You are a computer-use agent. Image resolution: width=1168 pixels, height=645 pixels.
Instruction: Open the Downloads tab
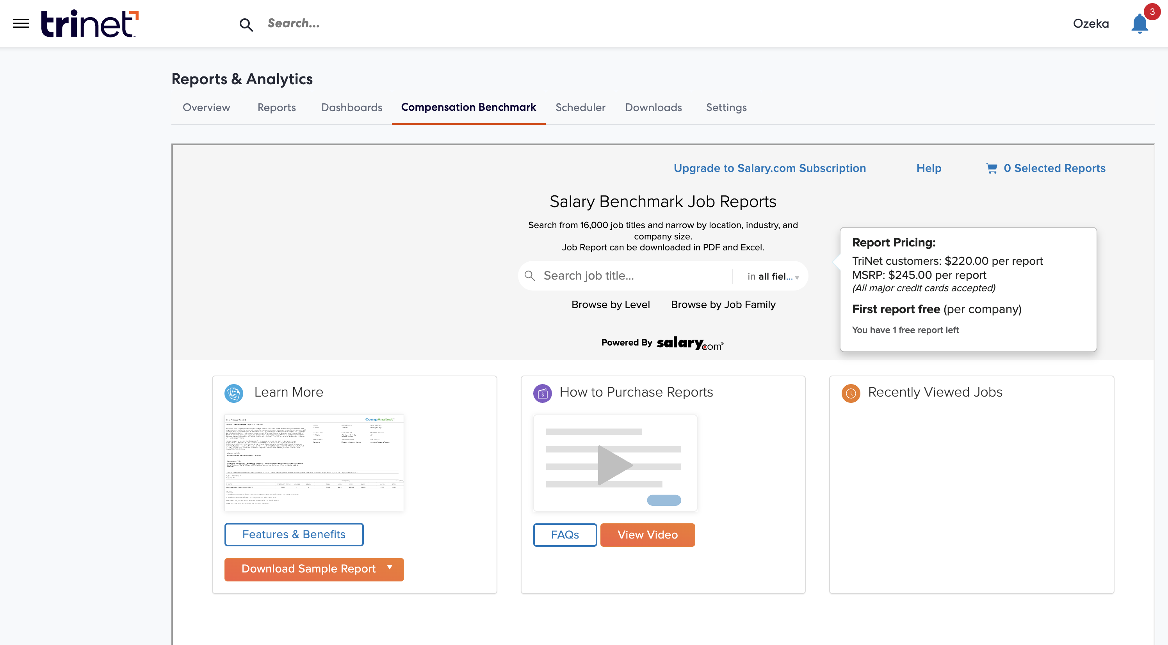(653, 107)
